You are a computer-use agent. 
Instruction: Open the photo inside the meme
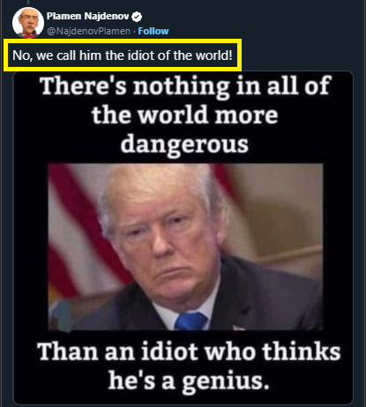pos(185,247)
